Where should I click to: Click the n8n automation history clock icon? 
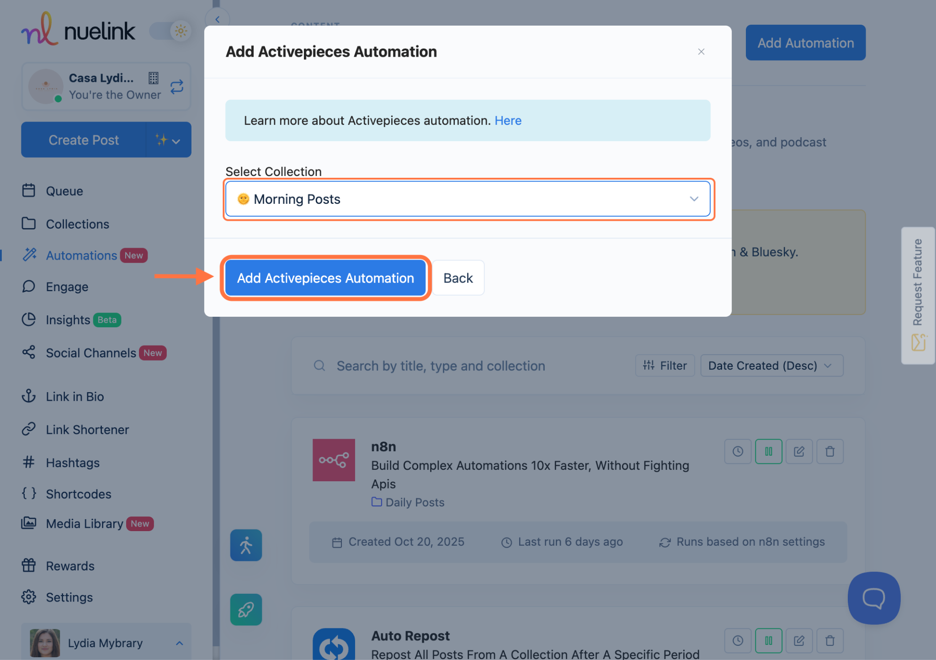tap(738, 452)
